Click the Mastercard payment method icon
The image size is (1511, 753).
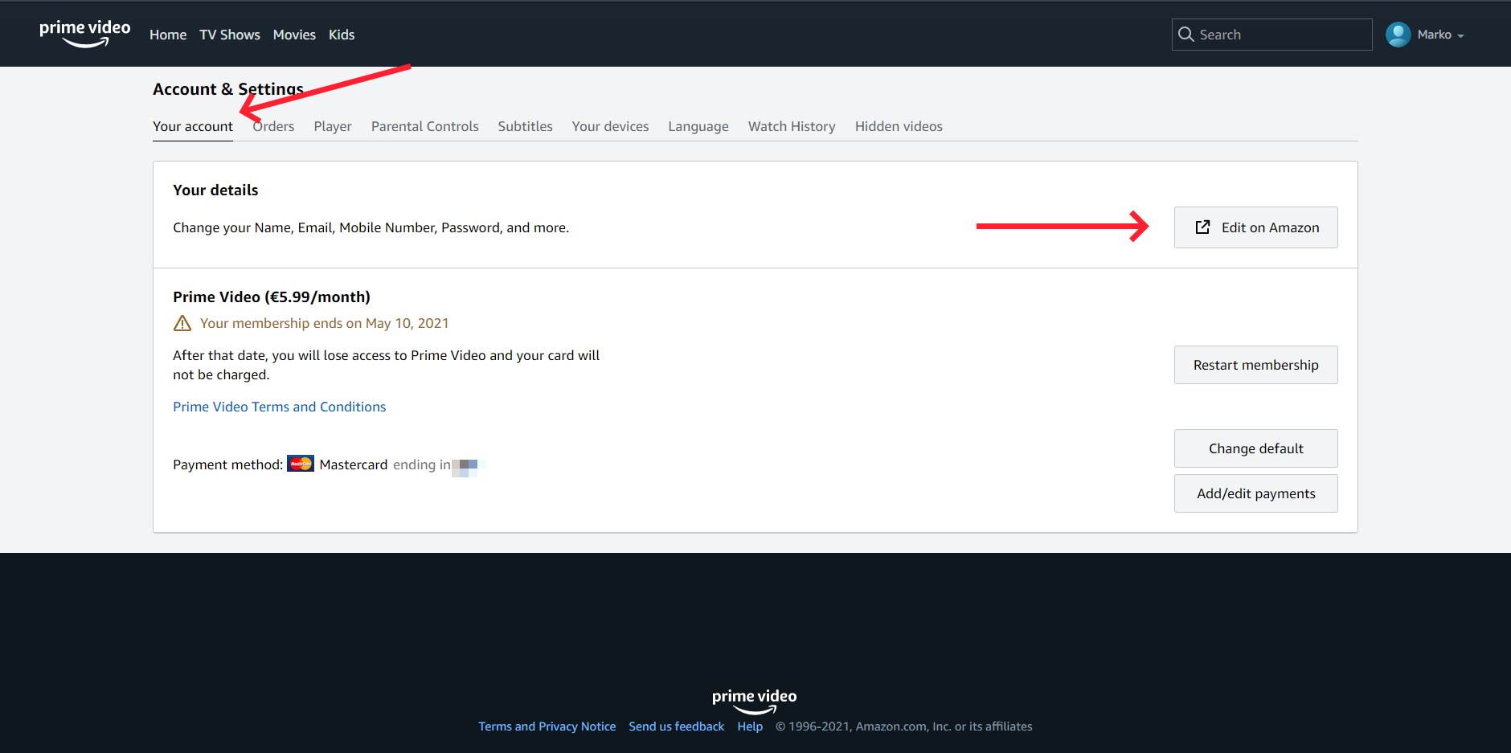[x=301, y=464]
